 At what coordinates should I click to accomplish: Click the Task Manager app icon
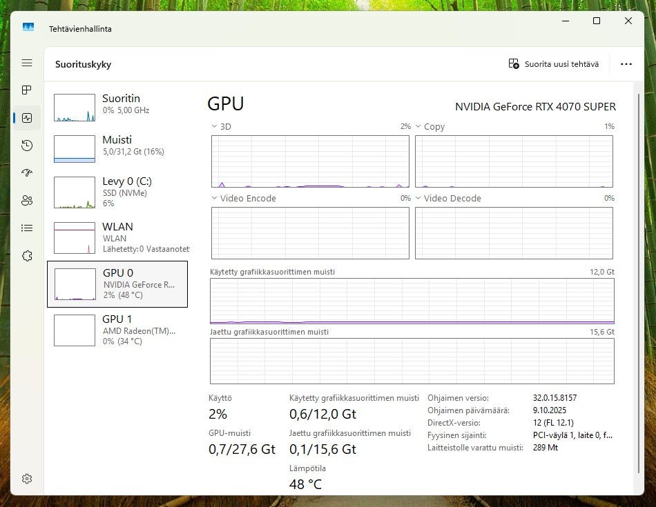click(28, 27)
